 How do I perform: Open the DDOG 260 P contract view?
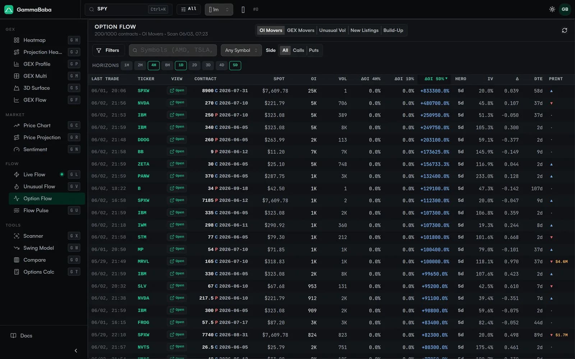(177, 140)
